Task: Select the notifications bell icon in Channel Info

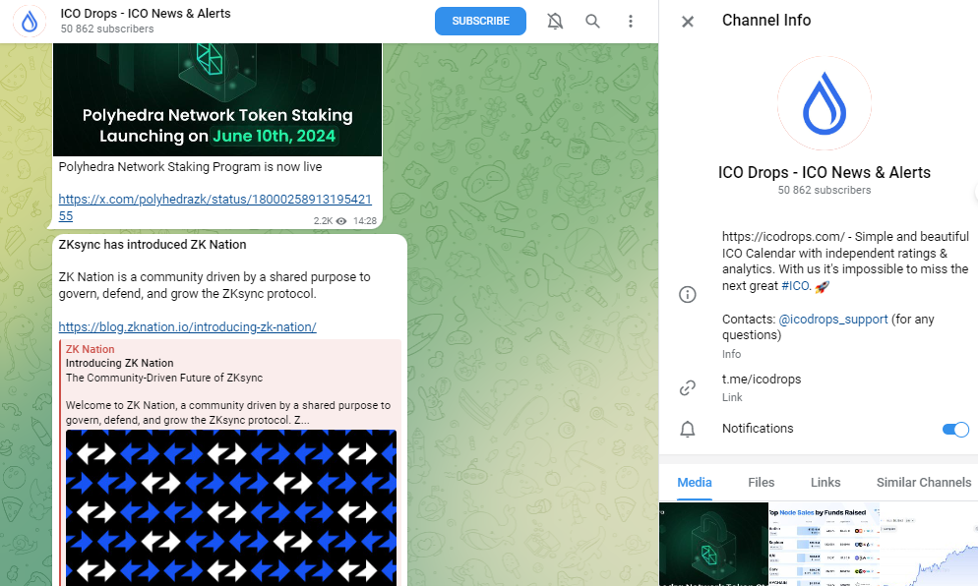Action: point(687,429)
